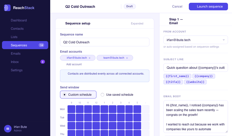Collapse the Sequence setup section via Expanded
Image resolution: width=232 pixels, height=136 pixels.
(137, 23)
